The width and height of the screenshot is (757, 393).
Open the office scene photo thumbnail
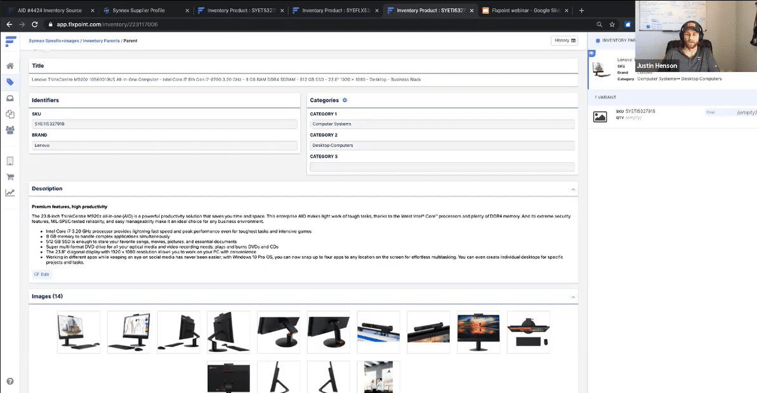click(x=378, y=377)
